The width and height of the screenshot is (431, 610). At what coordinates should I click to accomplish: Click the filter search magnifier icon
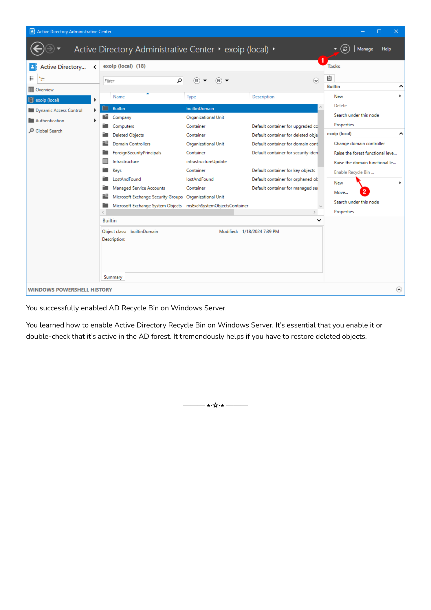[x=179, y=81]
